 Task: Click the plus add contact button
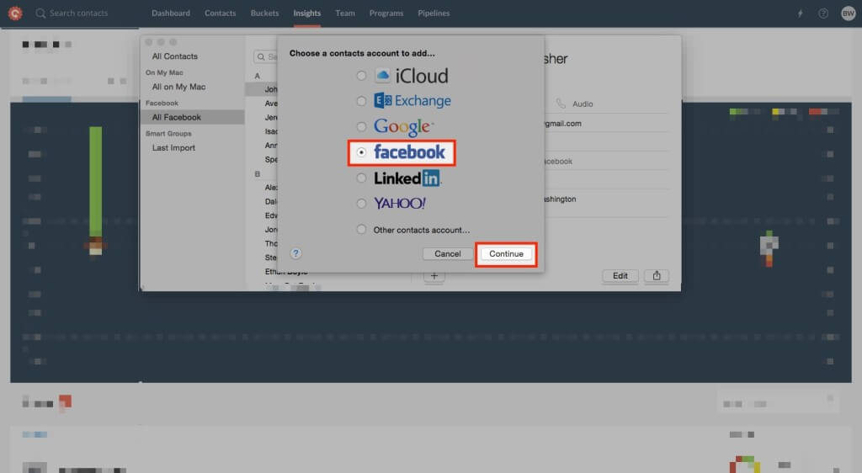pyautogui.click(x=434, y=276)
